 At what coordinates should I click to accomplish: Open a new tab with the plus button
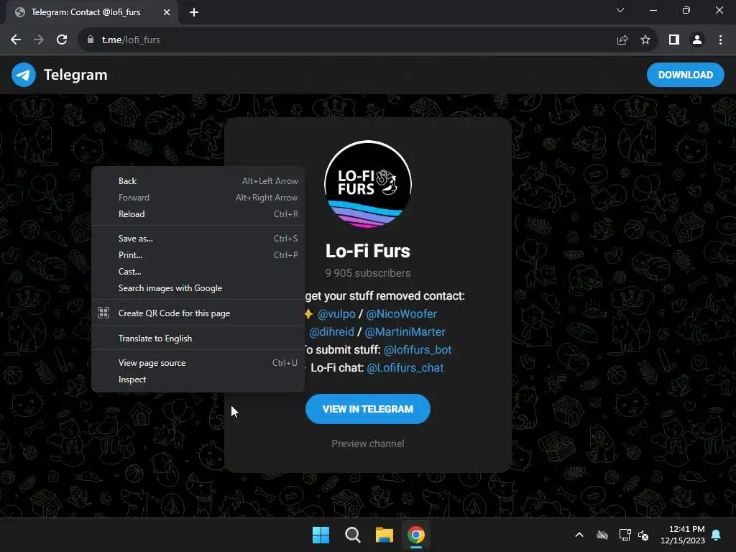pyautogui.click(x=194, y=12)
